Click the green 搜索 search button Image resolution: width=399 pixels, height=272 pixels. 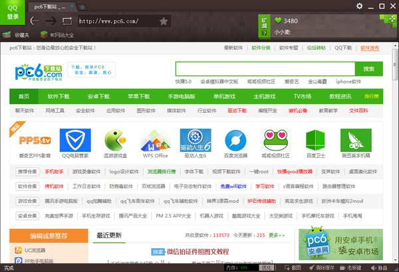pos(369,69)
